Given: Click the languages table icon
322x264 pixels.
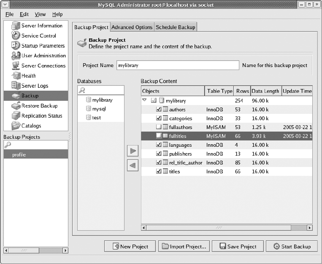Looking at the screenshot, I should [165, 145].
